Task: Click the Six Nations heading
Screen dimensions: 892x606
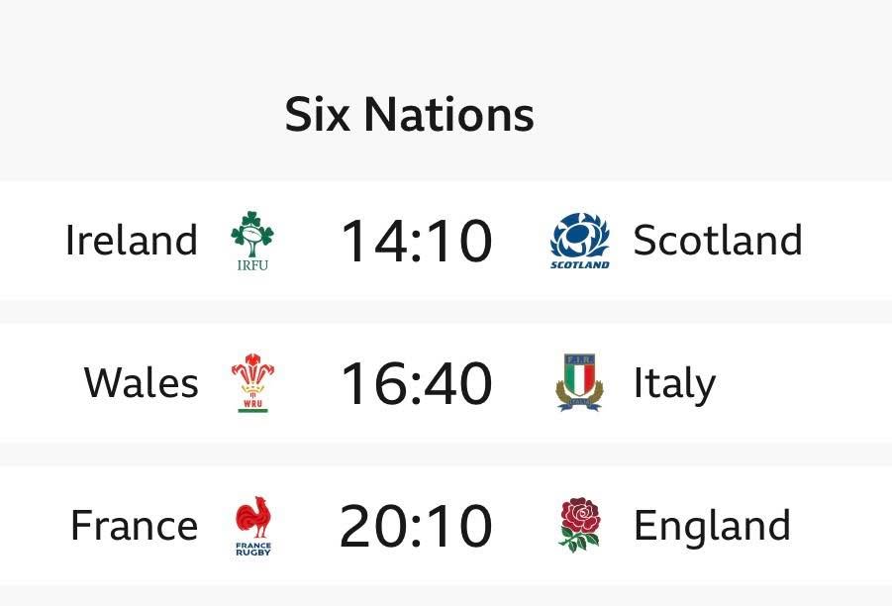Action: 410,115
